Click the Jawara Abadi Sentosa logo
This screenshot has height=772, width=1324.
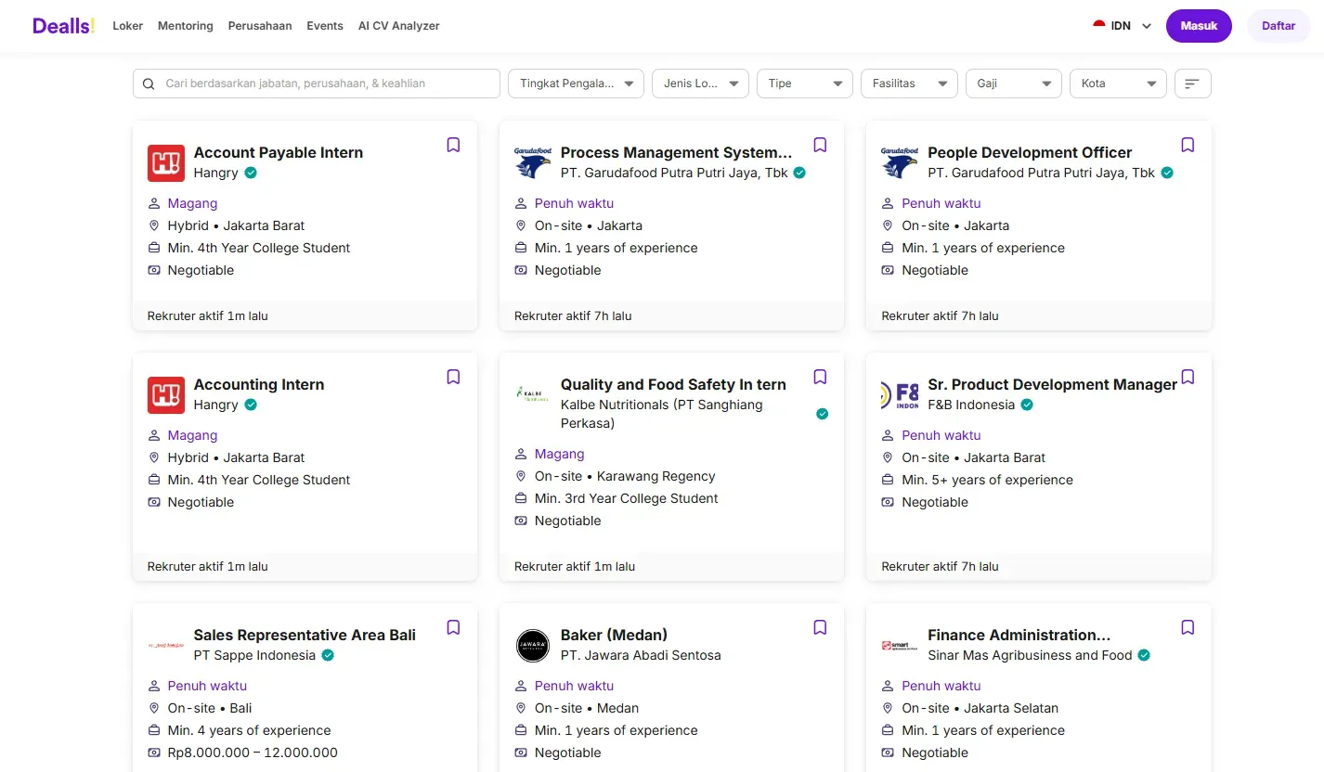pyautogui.click(x=533, y=645)
